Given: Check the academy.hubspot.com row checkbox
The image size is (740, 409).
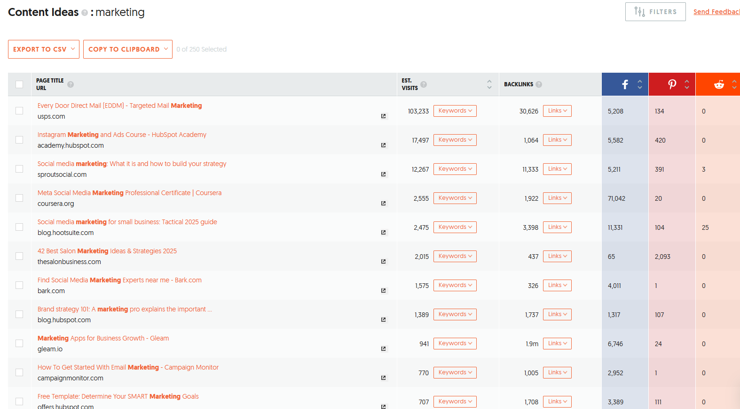Looking at the screenshot, I should click(x=19, y=140).
